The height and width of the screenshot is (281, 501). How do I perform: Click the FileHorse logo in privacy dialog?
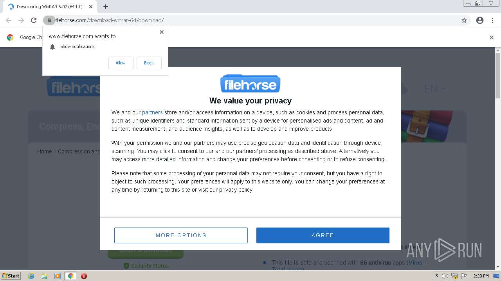coord(250,84)
